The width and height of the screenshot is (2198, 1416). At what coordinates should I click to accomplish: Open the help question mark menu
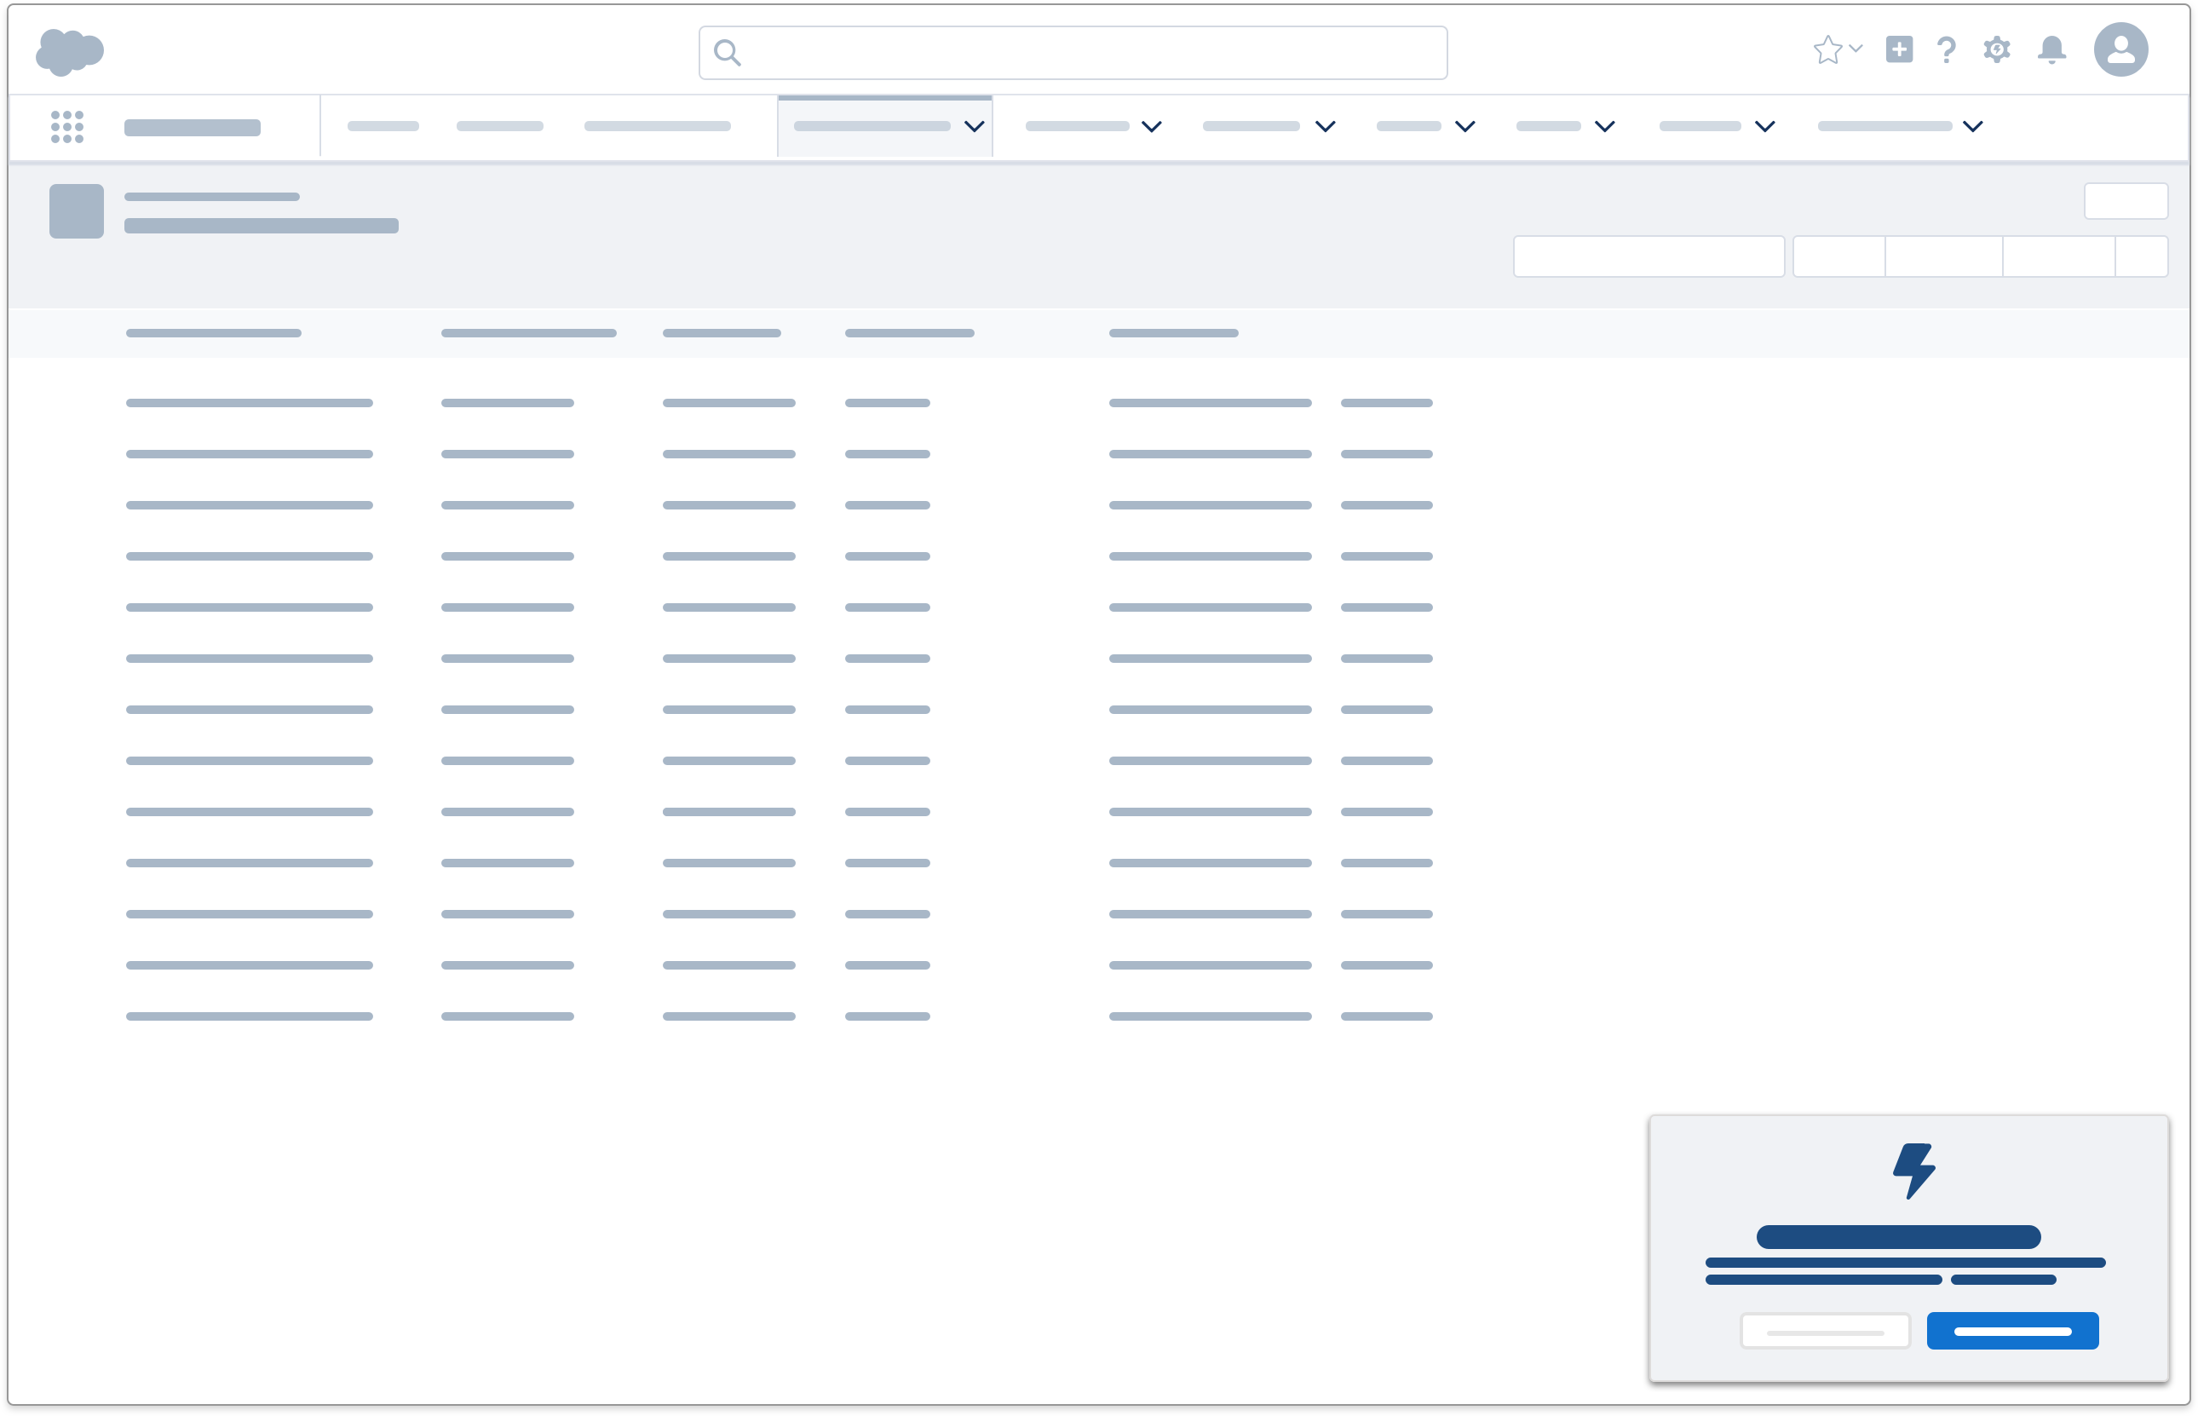pos(1946,50)
